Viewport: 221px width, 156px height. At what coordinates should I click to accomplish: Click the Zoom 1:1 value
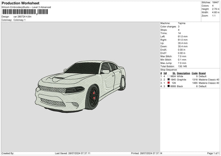tap(215, 16)
